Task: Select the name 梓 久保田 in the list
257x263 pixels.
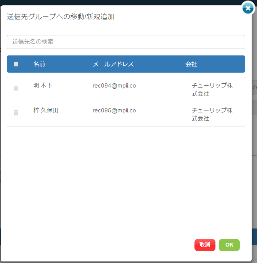Action: (x=46, y=110)
